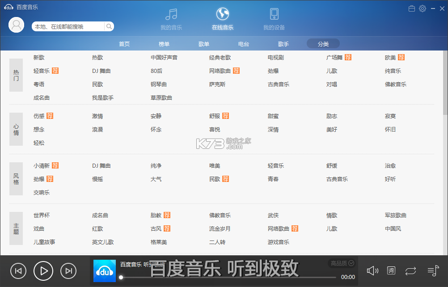Image resolution: width=448 pixels, height=287 pixels.
Task: Open 治愈 style
Action: (390, 166)
